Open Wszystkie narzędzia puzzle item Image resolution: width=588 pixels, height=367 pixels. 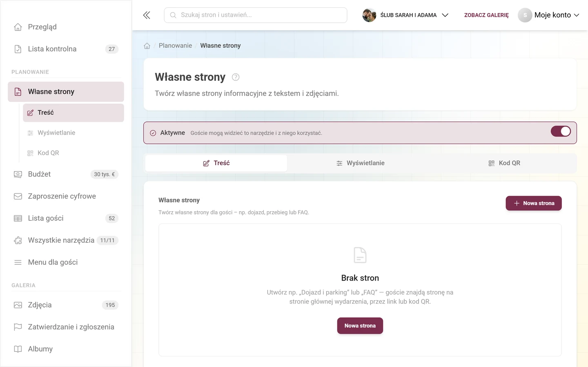(x=66, y=240)
